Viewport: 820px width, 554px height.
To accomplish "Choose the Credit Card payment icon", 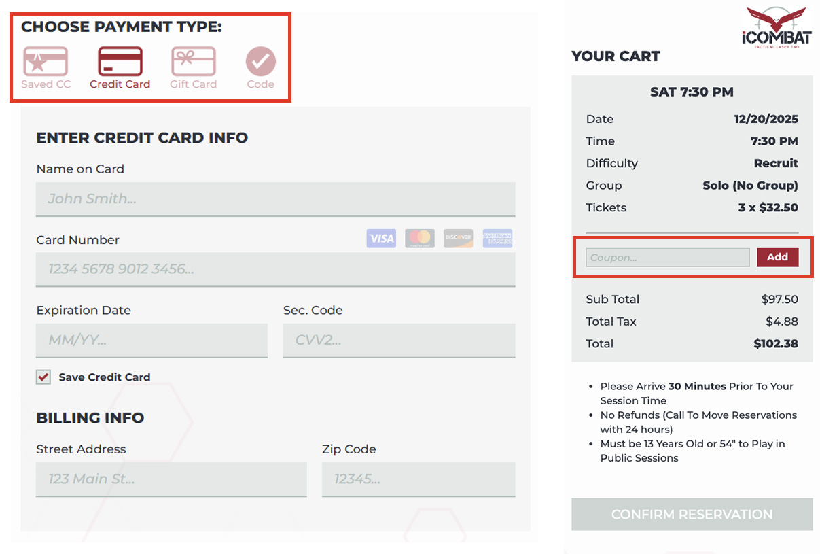I will (x=120, y=61).
